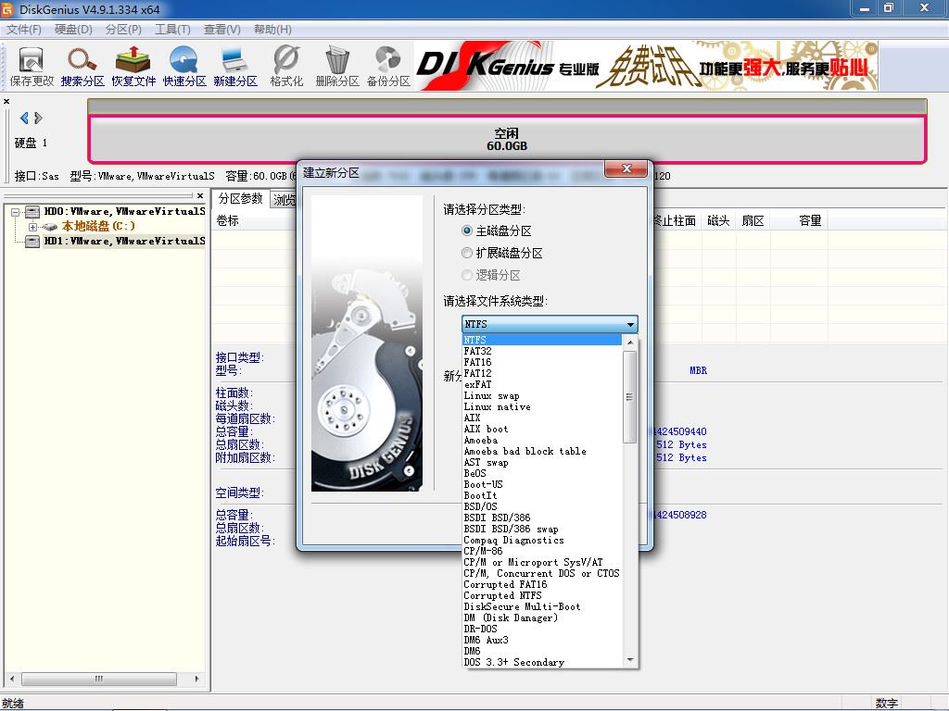Choose FAT16 from the file system list

click(542, 362)
